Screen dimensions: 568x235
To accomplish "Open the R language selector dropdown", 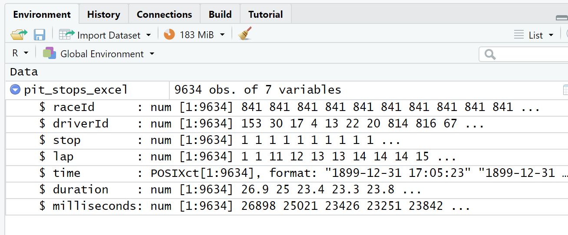I will pyautogui.click(x=26, y=53).
